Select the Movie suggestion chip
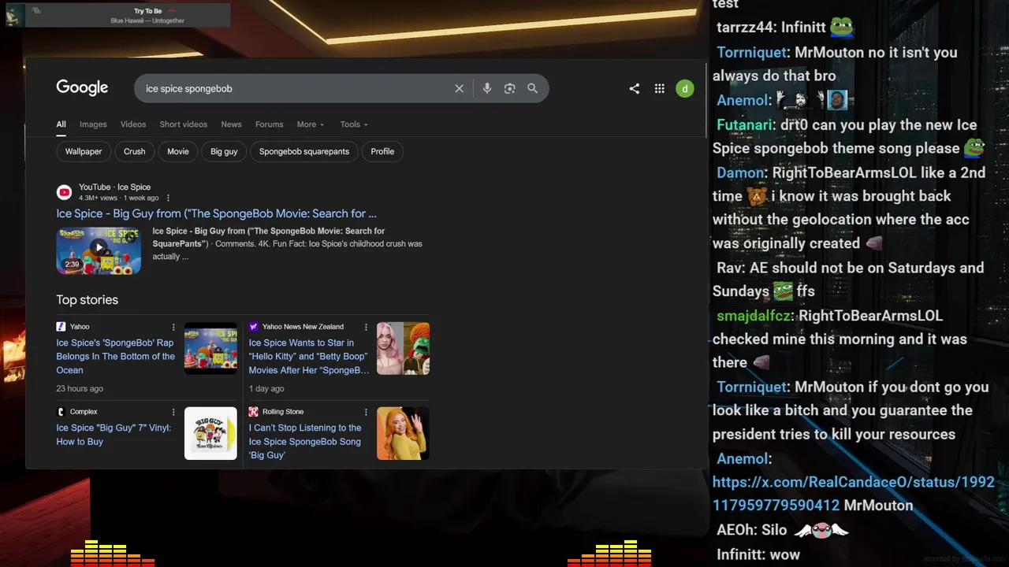 click(178, 151)
